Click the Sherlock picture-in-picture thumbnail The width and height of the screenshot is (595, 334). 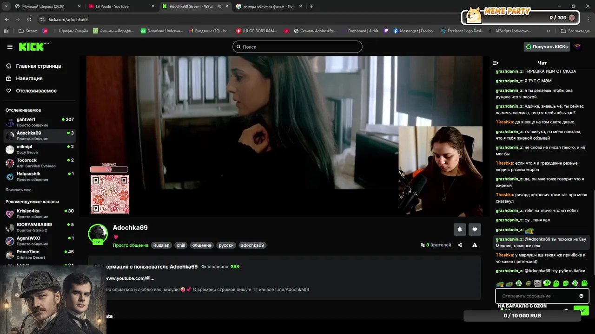53,299
